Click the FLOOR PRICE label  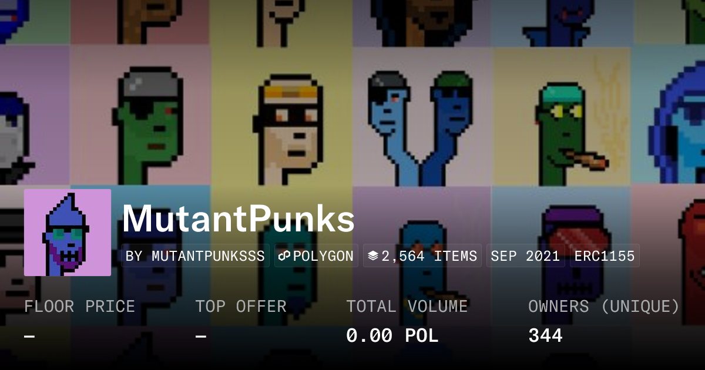tap(79, 306)
